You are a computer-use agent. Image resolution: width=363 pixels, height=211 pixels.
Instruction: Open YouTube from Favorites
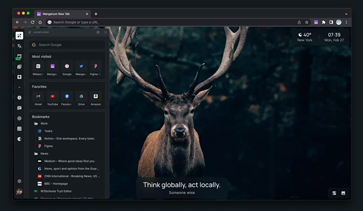tap(53, 99)
